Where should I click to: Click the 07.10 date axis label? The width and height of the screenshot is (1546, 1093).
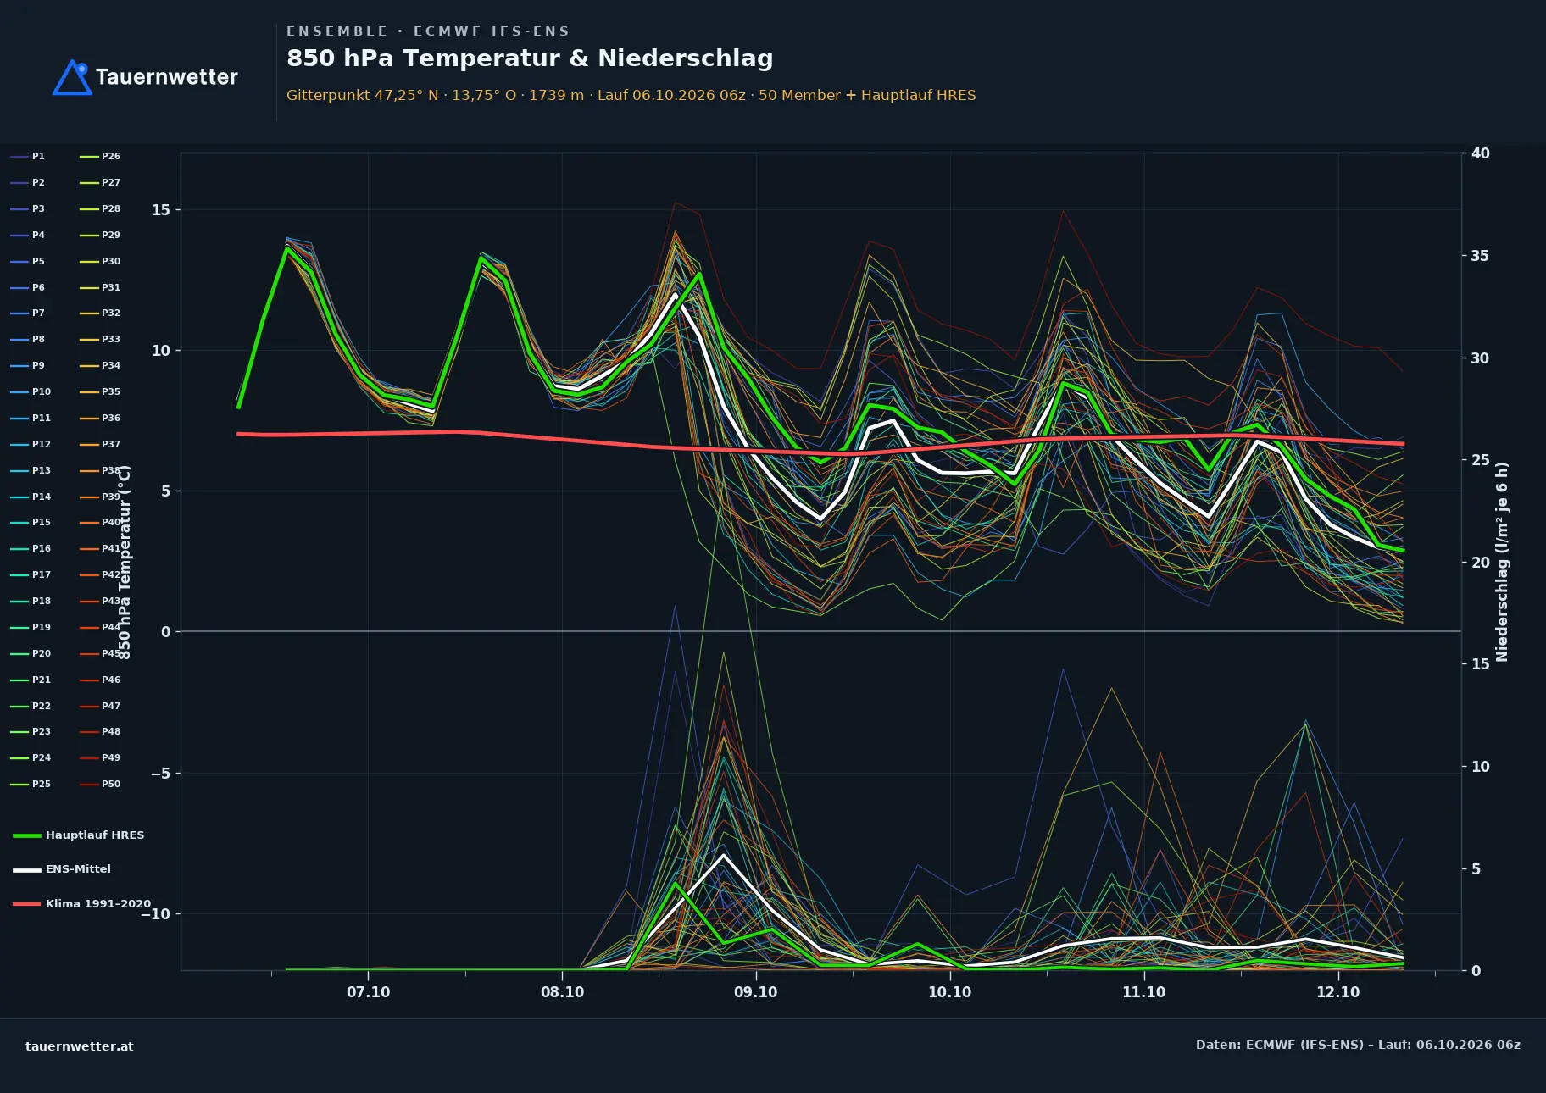pos(368,992)
